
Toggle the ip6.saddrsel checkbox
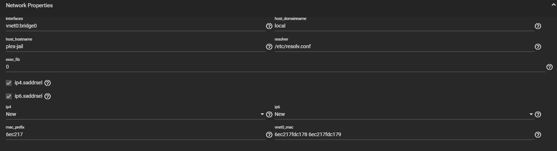(x=9, y=96)
